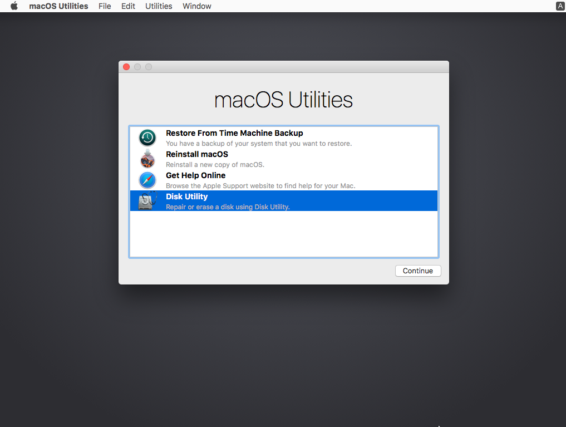Click the input source 'A' icon

pos(560,6)
